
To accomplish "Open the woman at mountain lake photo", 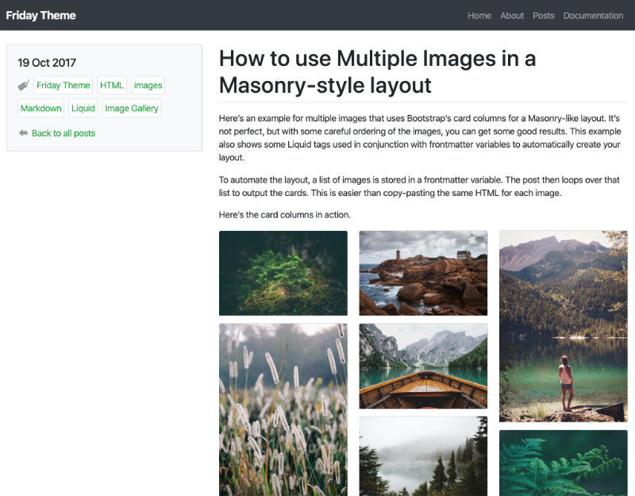I will (x=564, y=326).
